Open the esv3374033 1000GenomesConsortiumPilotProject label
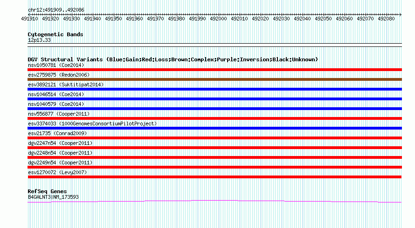The image size is (415, 228). pos(92,124)
